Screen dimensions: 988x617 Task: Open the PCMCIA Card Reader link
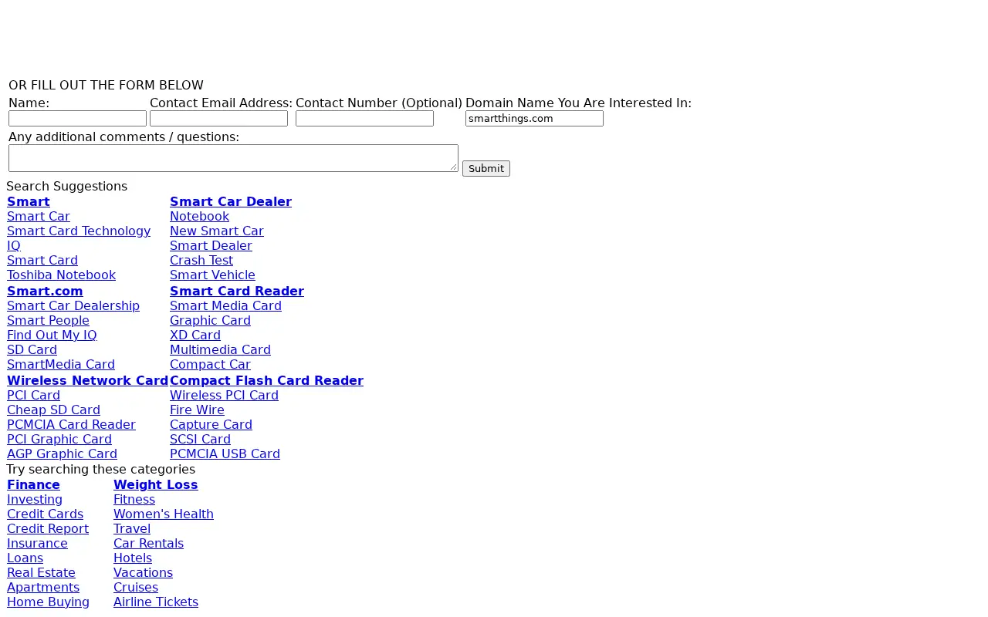tap(71, 425)
